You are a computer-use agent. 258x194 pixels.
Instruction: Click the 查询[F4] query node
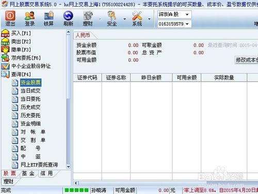coord(21,74)
